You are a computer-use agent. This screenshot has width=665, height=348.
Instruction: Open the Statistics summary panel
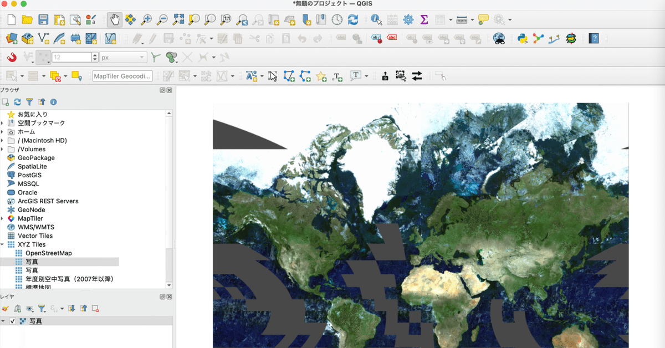(x=424, y=19)
